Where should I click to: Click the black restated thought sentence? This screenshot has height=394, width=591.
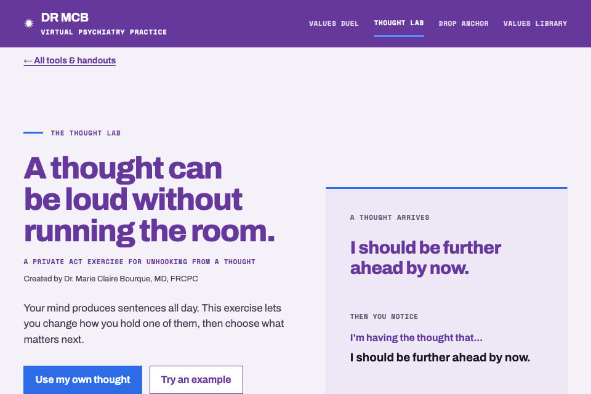click(x=440, y=358)
